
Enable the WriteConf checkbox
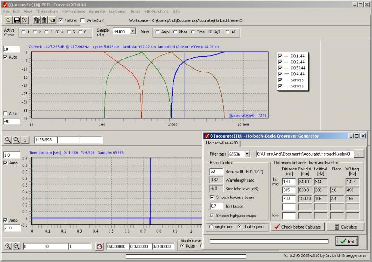click(x=83, y=20)
